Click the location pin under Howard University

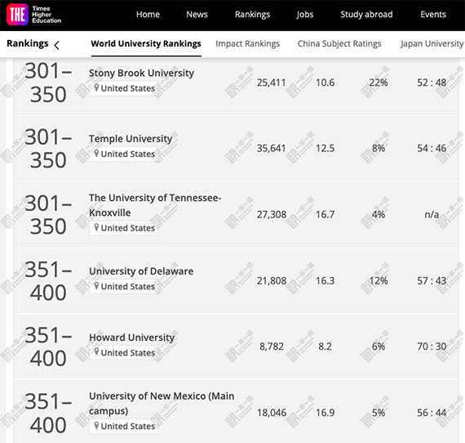tap(96, 352)
